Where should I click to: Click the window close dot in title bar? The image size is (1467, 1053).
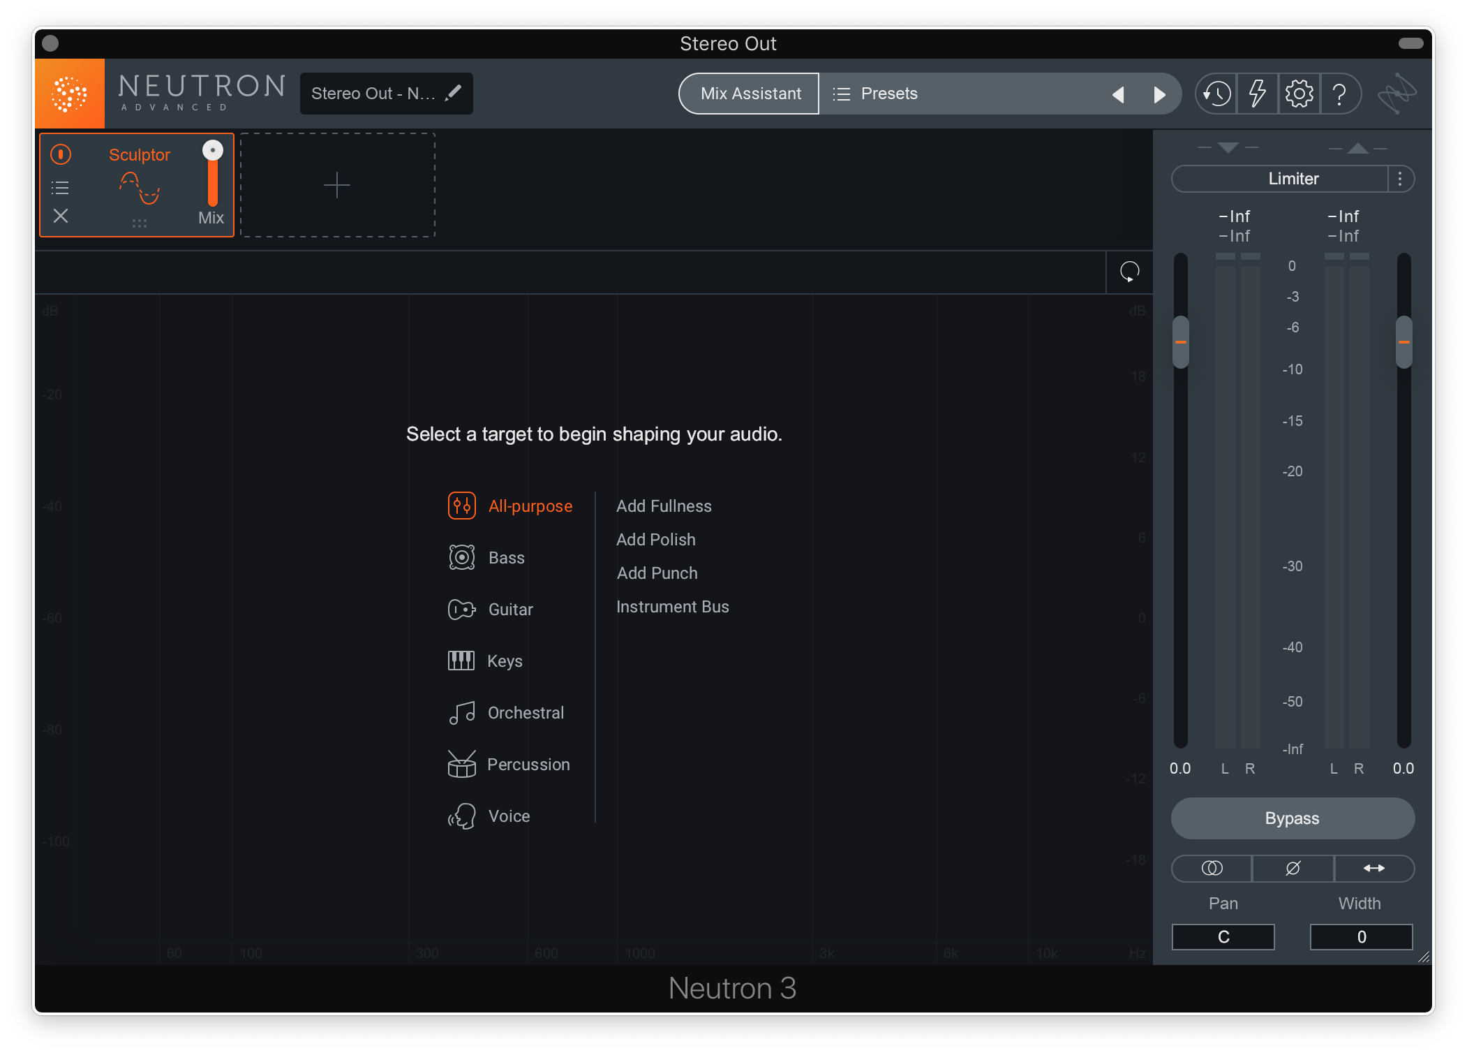pyautogui.click(x=50, y=43)
